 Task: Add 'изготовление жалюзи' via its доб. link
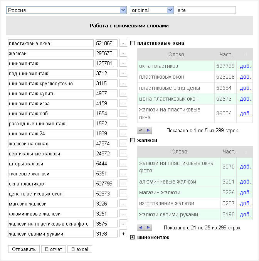[x=245, y=204]
